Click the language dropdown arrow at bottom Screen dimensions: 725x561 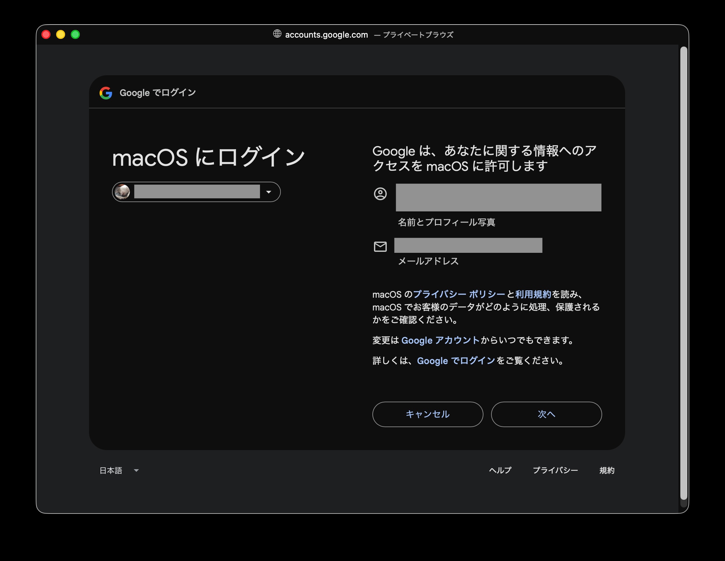click(x=136, y=470)
